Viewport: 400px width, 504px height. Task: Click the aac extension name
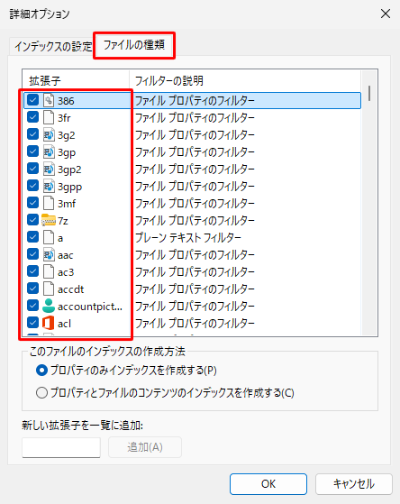pos(65,255)
